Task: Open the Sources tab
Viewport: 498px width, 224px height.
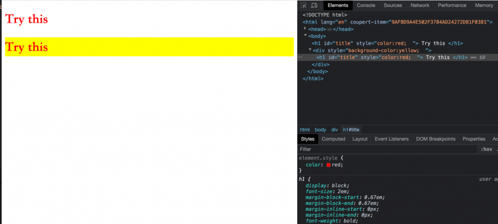Action: pyautogui.click(x=392, y=5)
